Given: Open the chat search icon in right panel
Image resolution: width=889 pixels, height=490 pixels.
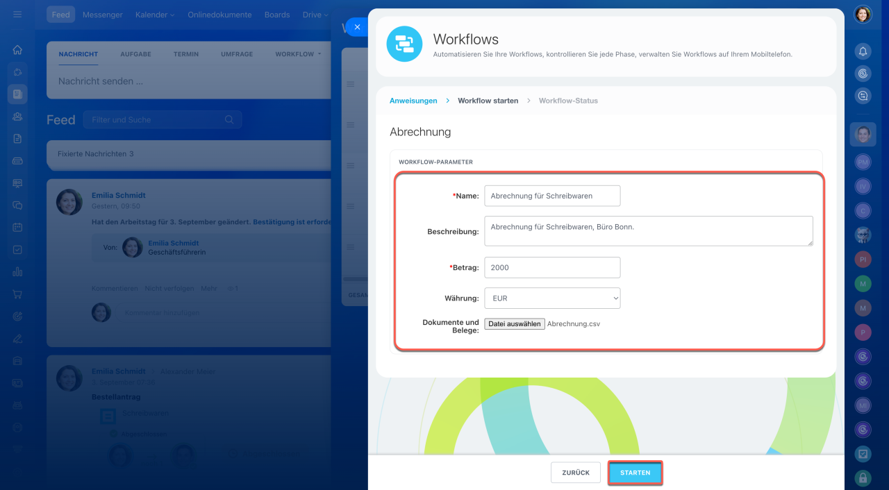Looking at the screenshot, I should coord(863,96).
